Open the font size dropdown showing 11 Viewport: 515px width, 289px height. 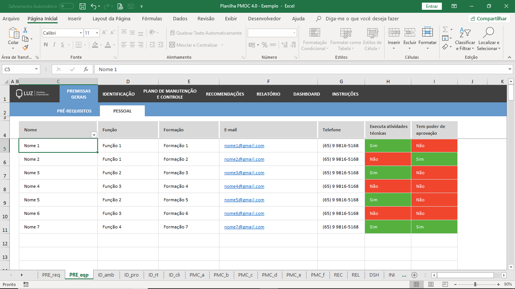point(97,33)
